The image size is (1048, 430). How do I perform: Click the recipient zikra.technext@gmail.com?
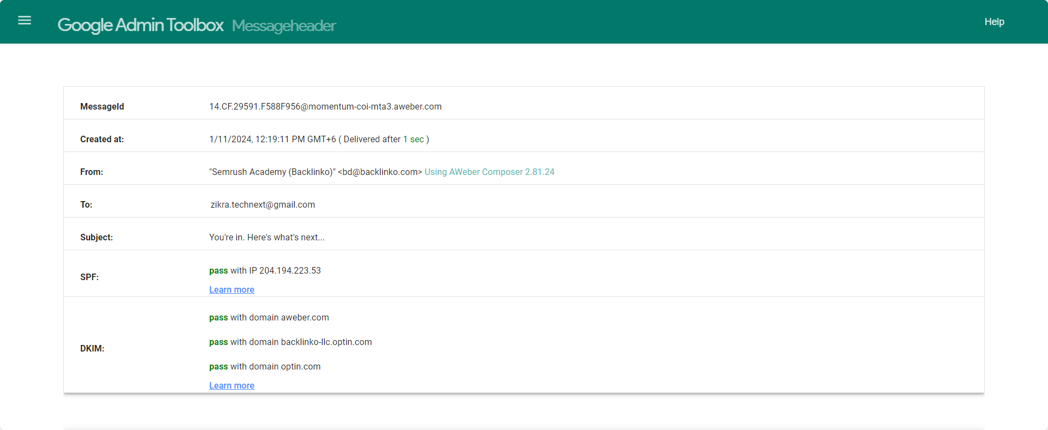(263, 204)
